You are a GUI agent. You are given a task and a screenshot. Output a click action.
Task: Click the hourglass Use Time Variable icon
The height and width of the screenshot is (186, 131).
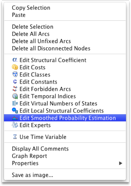click(x=15, y=137)
